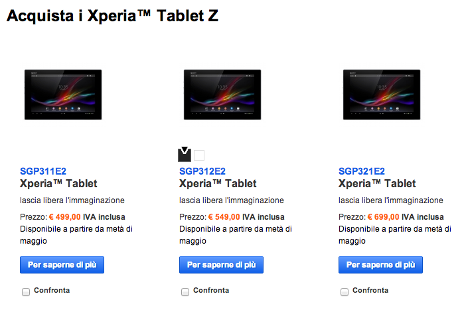Image resolution: width=464 pixels, height=310 pixels.
Task: Open the SGP312E2 product link
Action: click(x=202, y=171)
